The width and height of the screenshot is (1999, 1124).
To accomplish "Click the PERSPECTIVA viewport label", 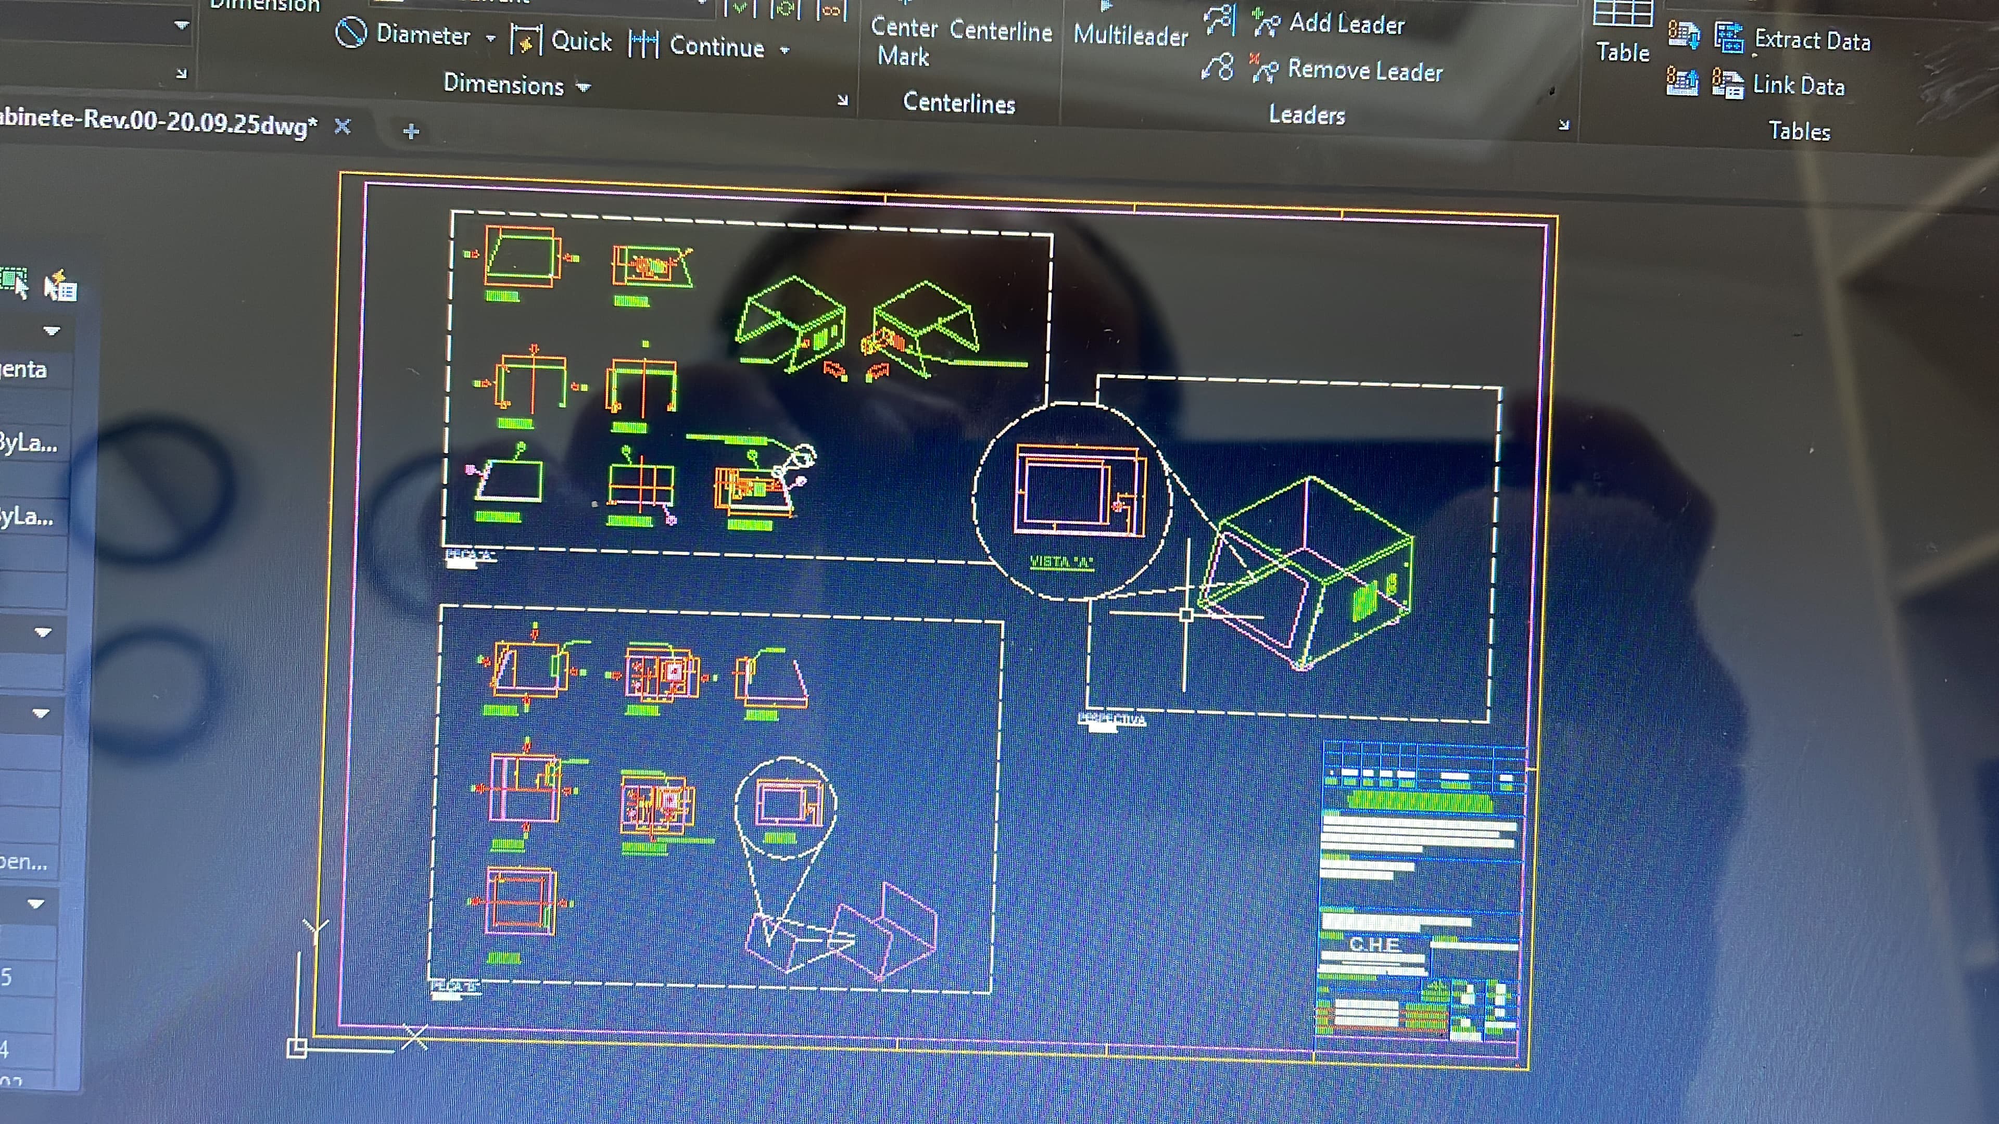I will pyautogui.click(x=1111, y=719).
